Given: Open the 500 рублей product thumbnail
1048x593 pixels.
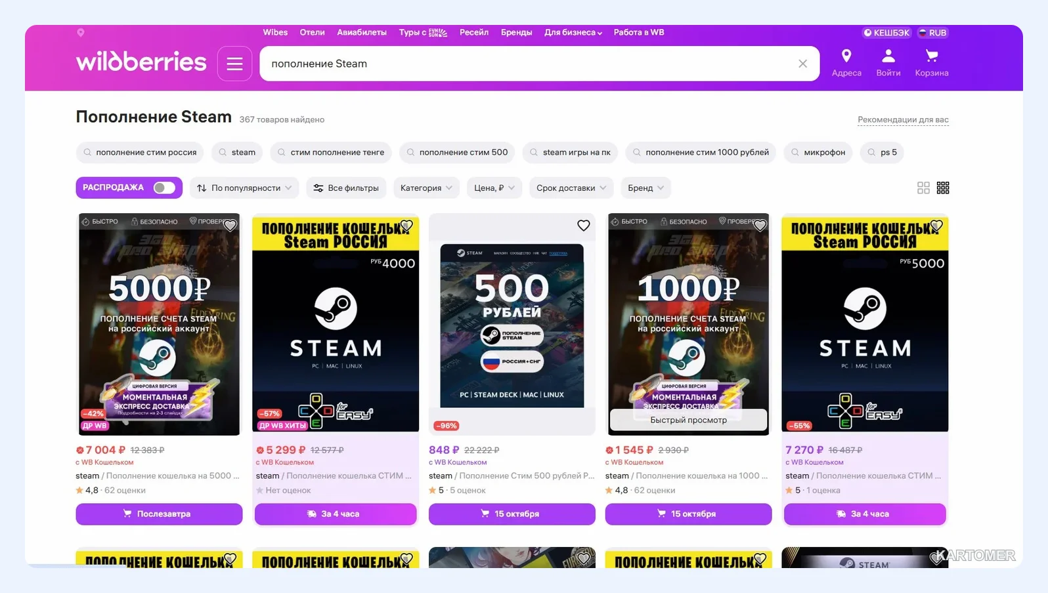Looking at the screenshot, I should pyautogui.click(x=512, y=325).
